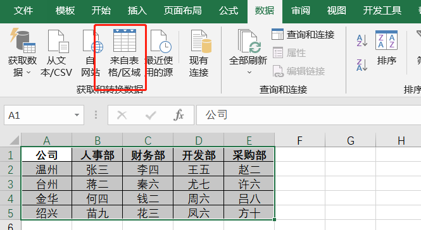421x230 pixels.
Task: Open 最近使用的源 recent sources
Action: 160,41
